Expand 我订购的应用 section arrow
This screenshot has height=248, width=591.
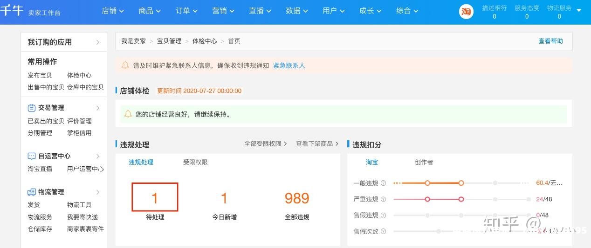[x=98, y=42]
